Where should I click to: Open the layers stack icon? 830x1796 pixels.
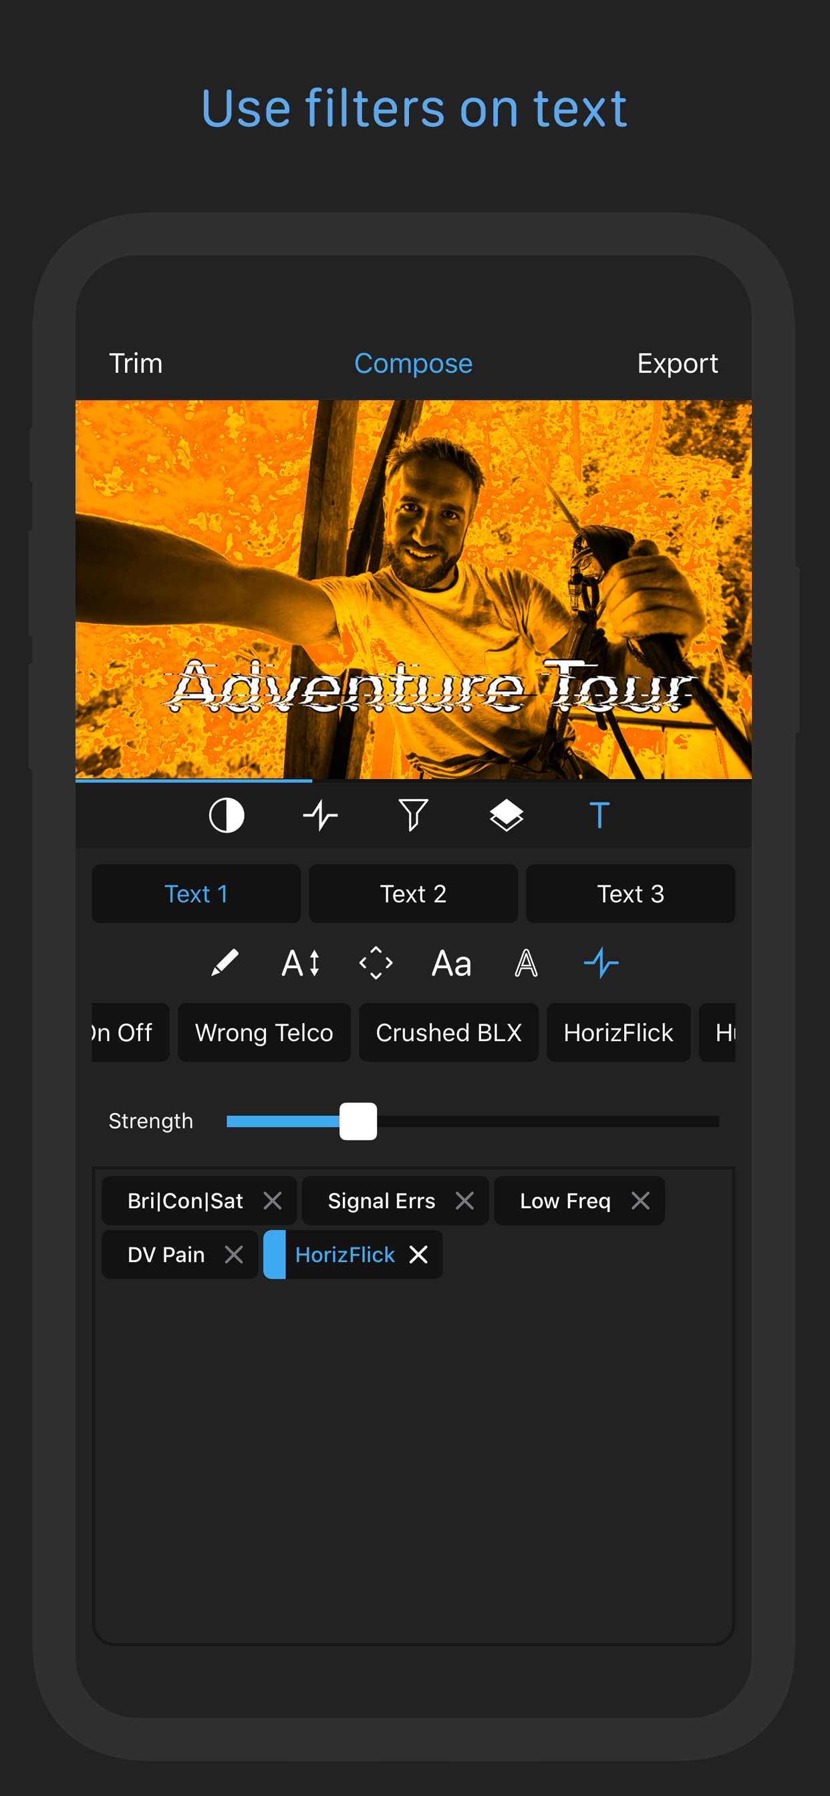tap(507, 815)
